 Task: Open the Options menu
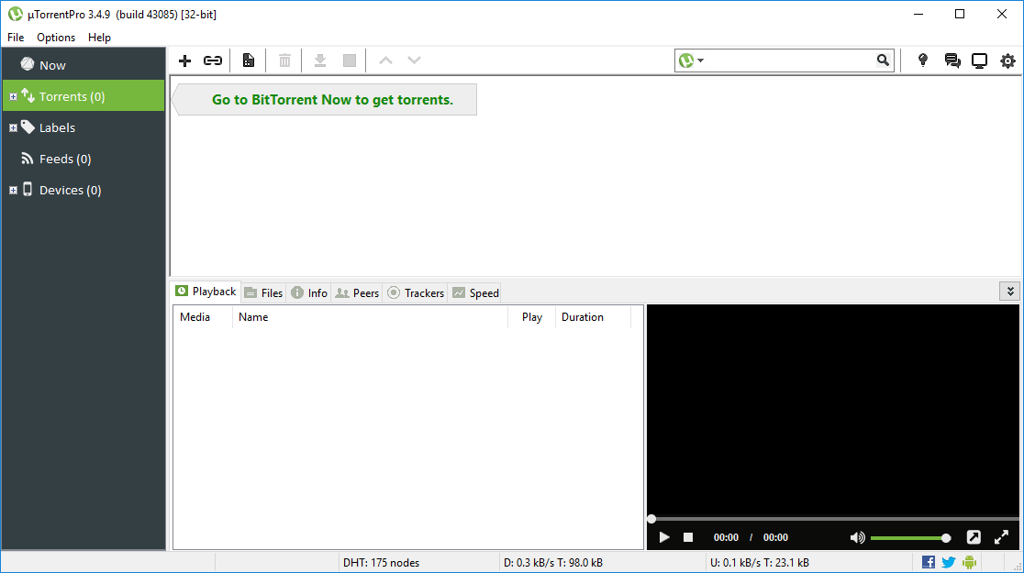(56, 38)
